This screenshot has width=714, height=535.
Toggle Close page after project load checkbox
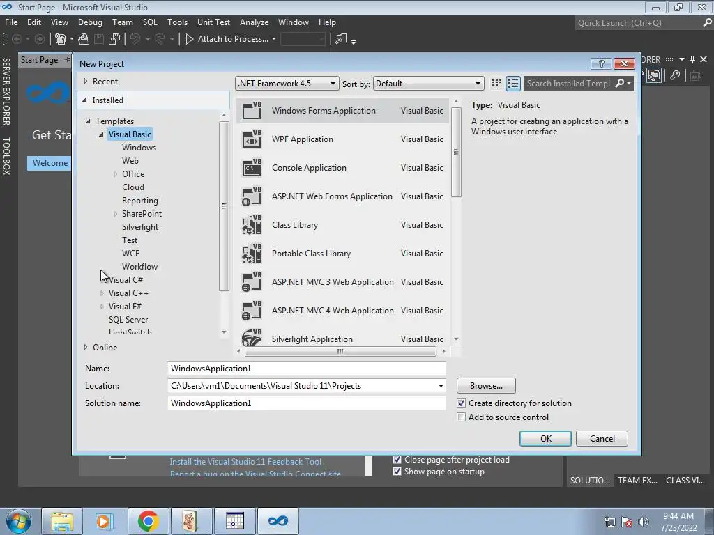point(397,460)
